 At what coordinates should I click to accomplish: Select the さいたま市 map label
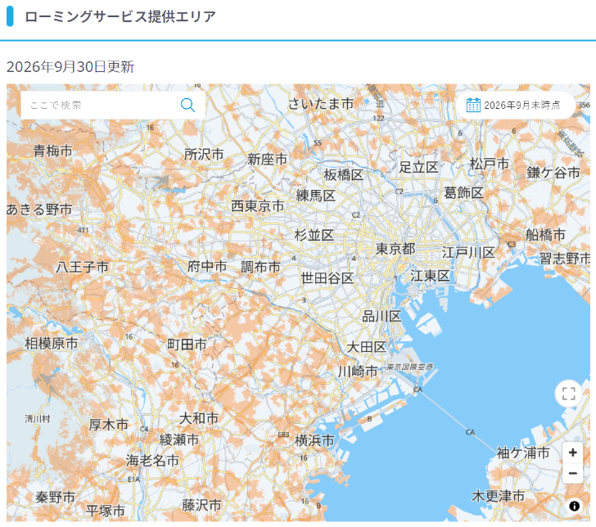tap(321, 103)
